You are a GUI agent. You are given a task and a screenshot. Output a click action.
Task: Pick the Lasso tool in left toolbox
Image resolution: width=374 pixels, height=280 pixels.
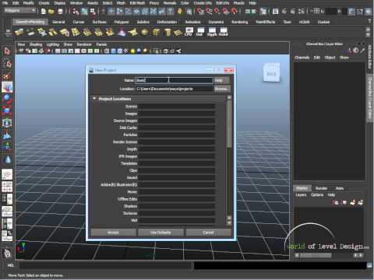click(7, 63)
